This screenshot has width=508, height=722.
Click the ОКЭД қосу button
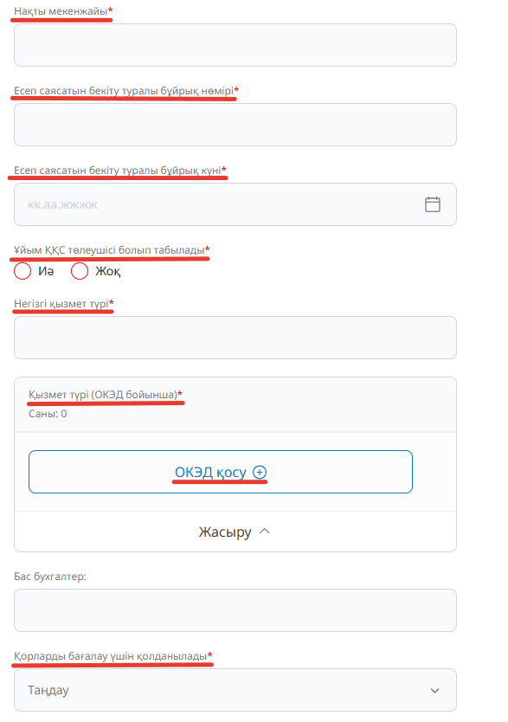coord(221,472)
